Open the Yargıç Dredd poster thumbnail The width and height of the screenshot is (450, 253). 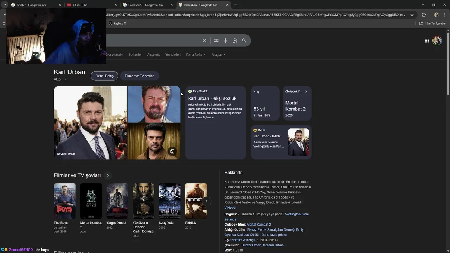[x=117, y=201]
